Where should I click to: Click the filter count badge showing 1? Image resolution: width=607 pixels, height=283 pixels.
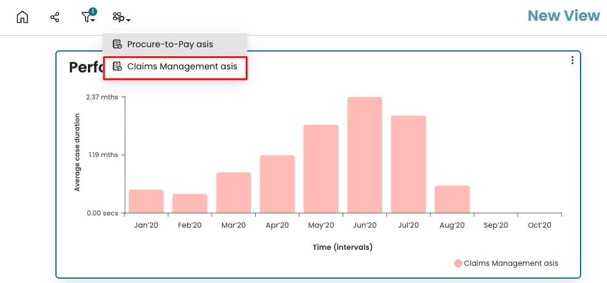click(93, 12)
